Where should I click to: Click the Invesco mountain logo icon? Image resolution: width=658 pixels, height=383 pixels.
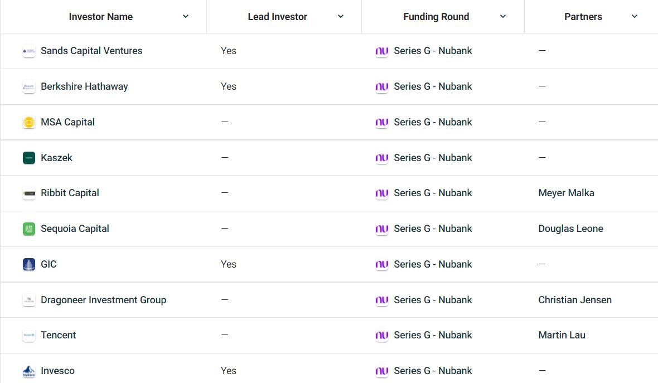coord(29,371)
